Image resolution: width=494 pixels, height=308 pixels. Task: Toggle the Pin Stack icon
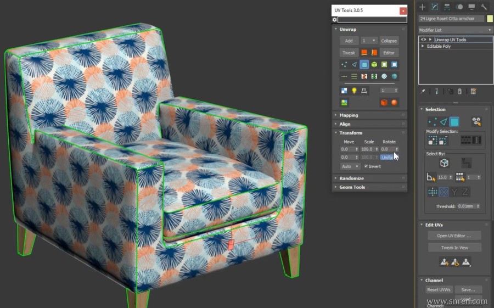coord(423,92)
